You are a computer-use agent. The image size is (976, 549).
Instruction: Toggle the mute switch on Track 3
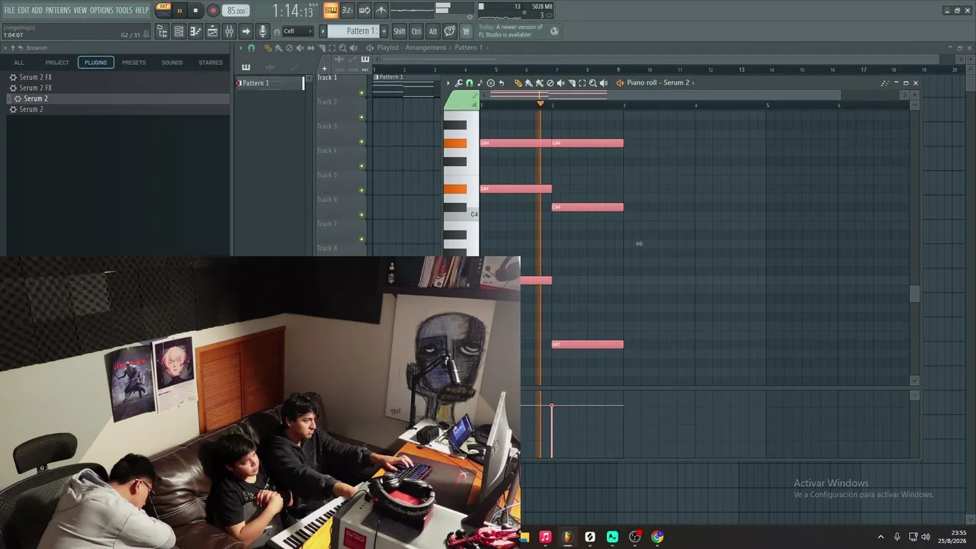(361, 142)
